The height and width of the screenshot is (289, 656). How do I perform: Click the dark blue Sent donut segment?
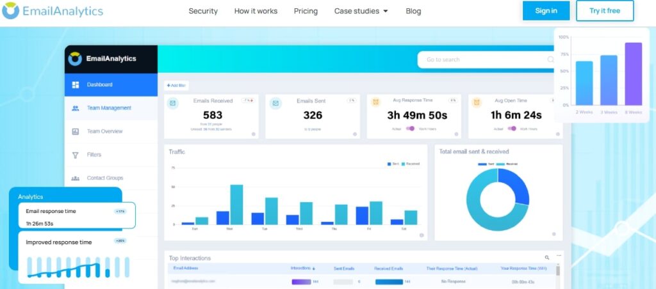[x=517, y=185]
